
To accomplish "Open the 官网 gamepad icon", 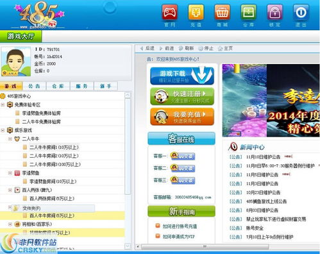I will (x=170, y=12).
